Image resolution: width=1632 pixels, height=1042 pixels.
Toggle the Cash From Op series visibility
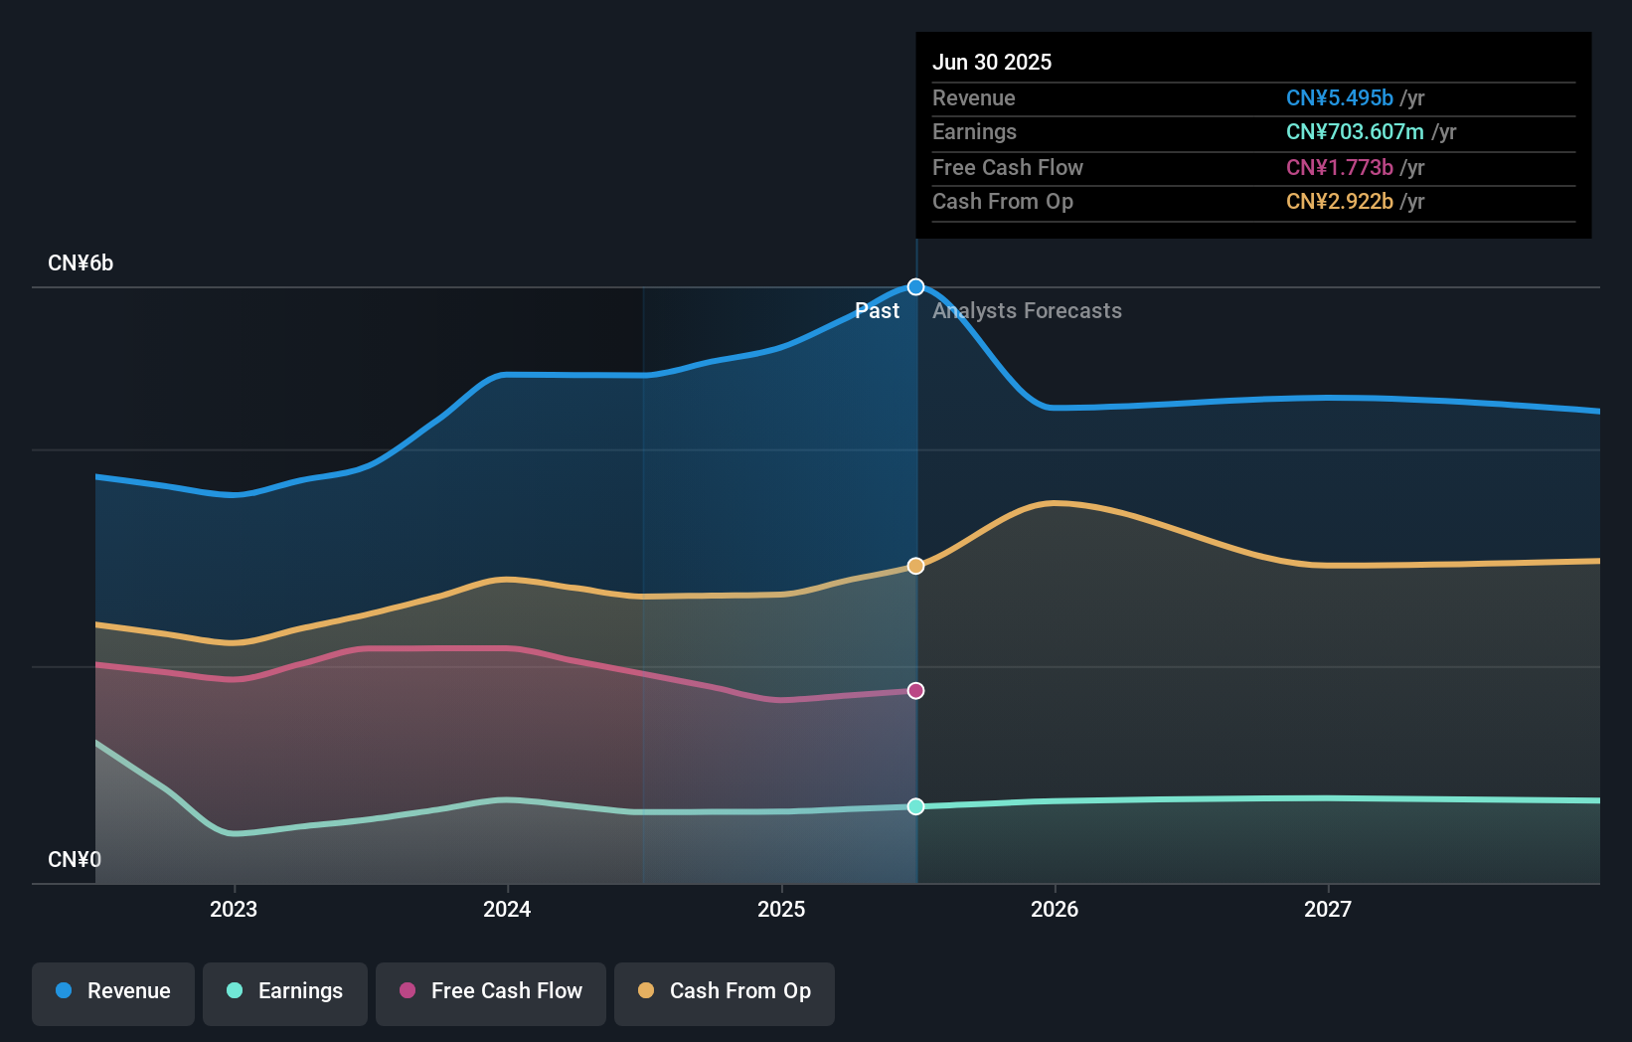725,991
